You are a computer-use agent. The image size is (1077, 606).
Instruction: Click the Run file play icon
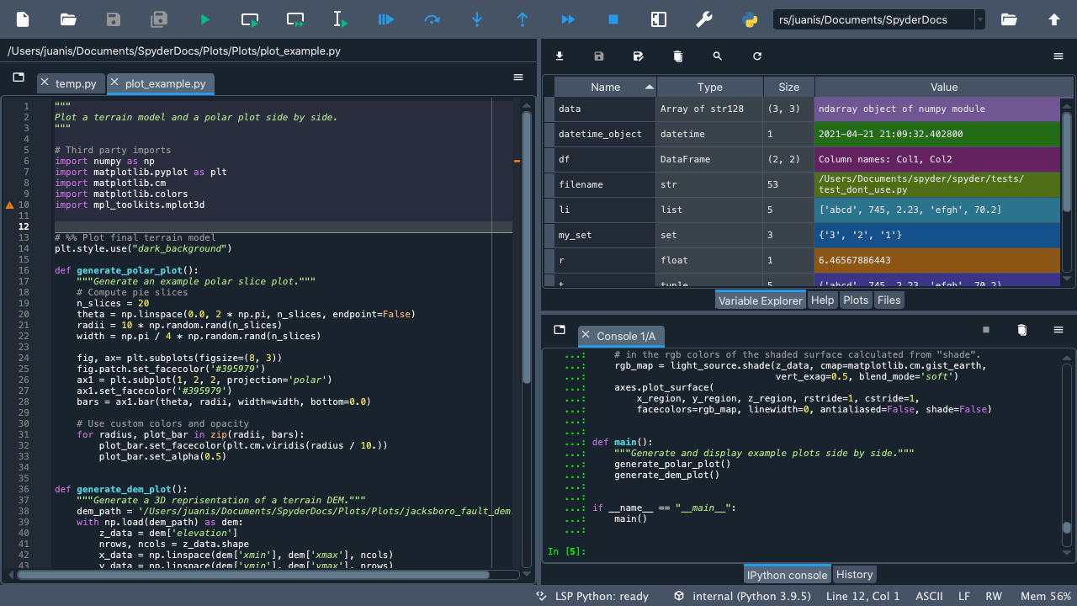tap(205, 19)
